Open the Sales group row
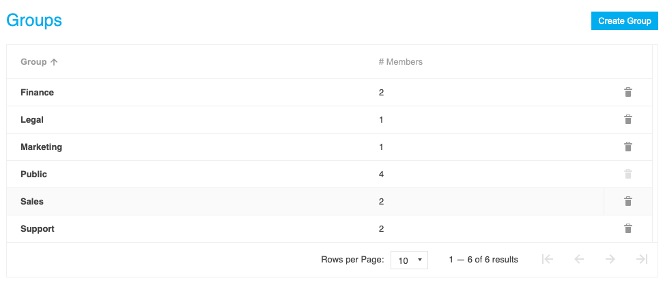 (32, 201)
